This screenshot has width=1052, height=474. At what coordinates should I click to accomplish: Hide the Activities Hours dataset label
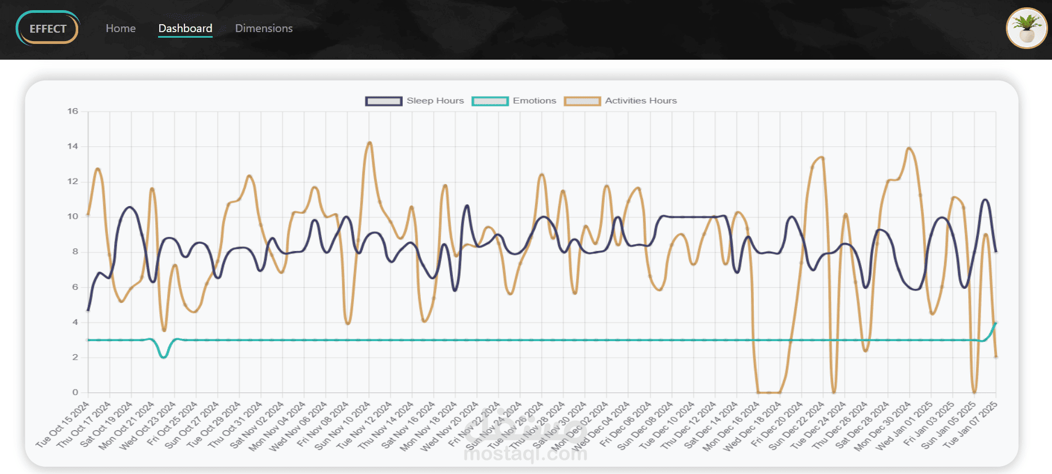pyautogui.click(x=641, y=101)
